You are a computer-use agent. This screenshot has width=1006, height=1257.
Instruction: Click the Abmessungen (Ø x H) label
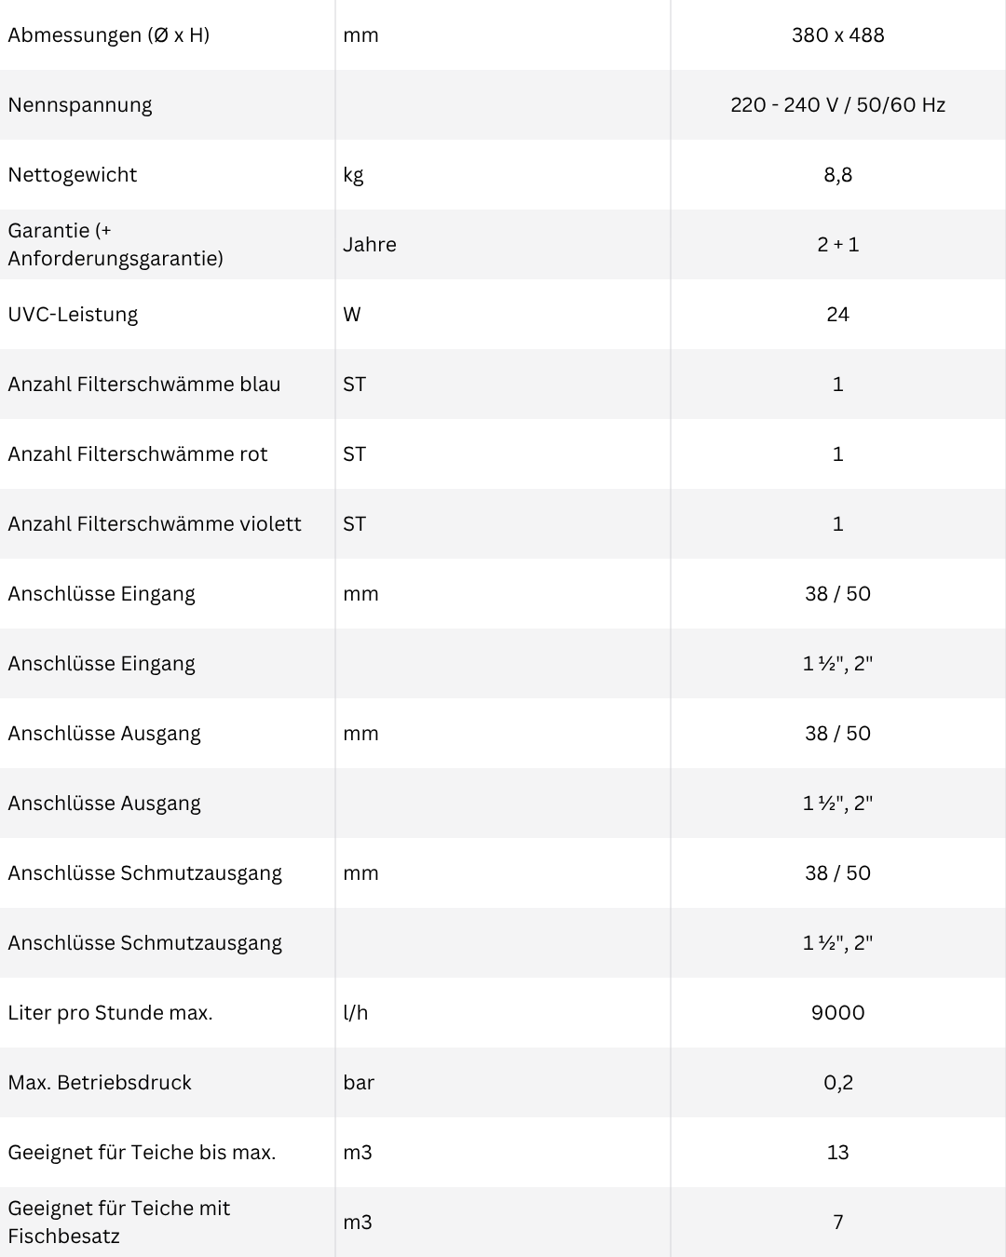pos(109,35)
